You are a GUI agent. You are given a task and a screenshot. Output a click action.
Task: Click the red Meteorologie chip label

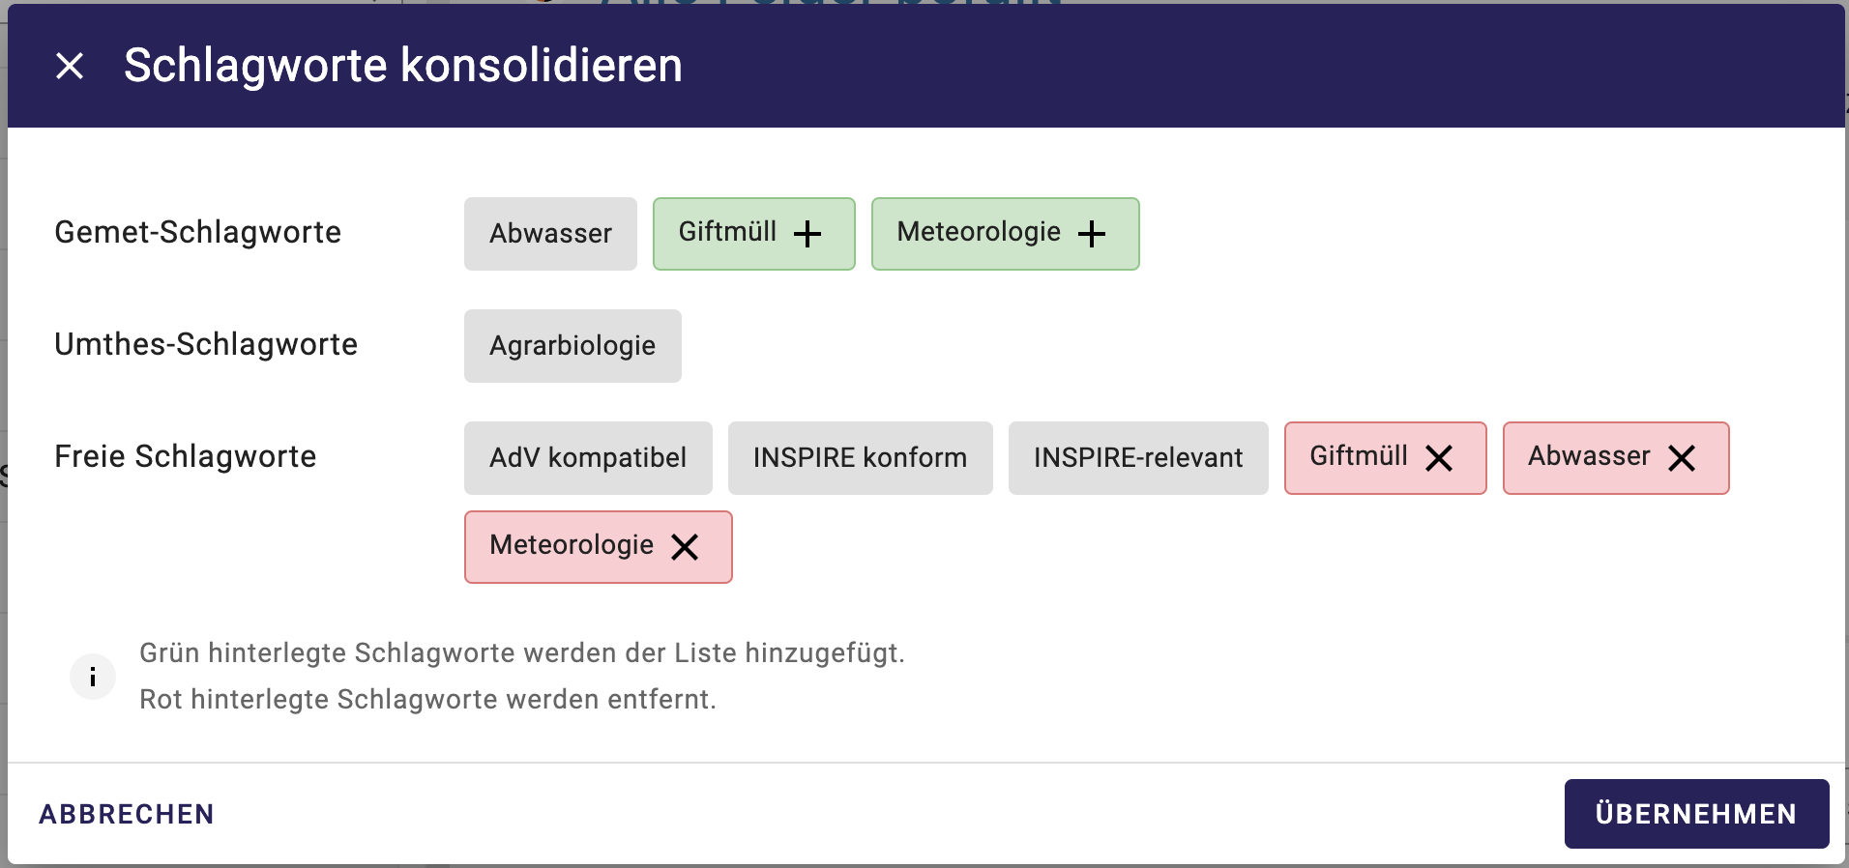point(572,545)
